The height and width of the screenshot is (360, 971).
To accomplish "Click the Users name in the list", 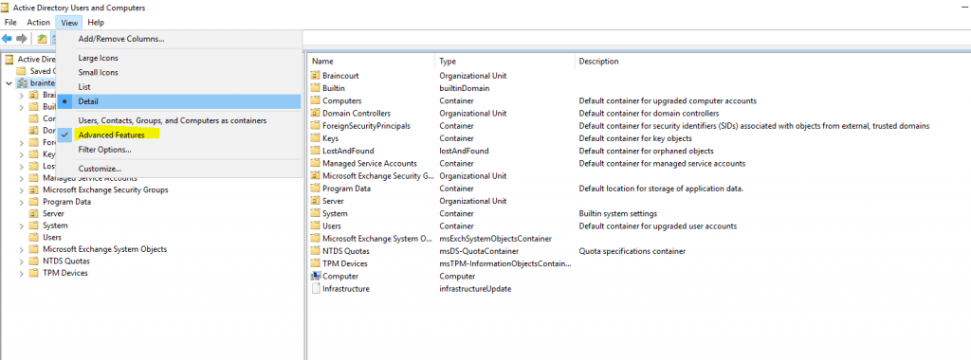I will [332, 225].
